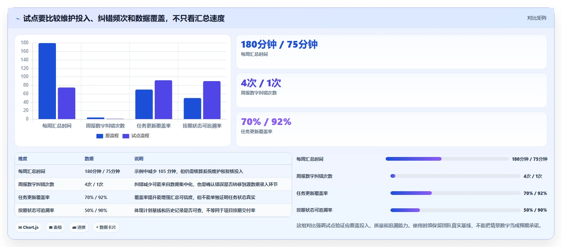The height and width of the screenshot is (247, 562).
Task: Click the 4次 / 1次 card value
Action: (x=261, y=83)
